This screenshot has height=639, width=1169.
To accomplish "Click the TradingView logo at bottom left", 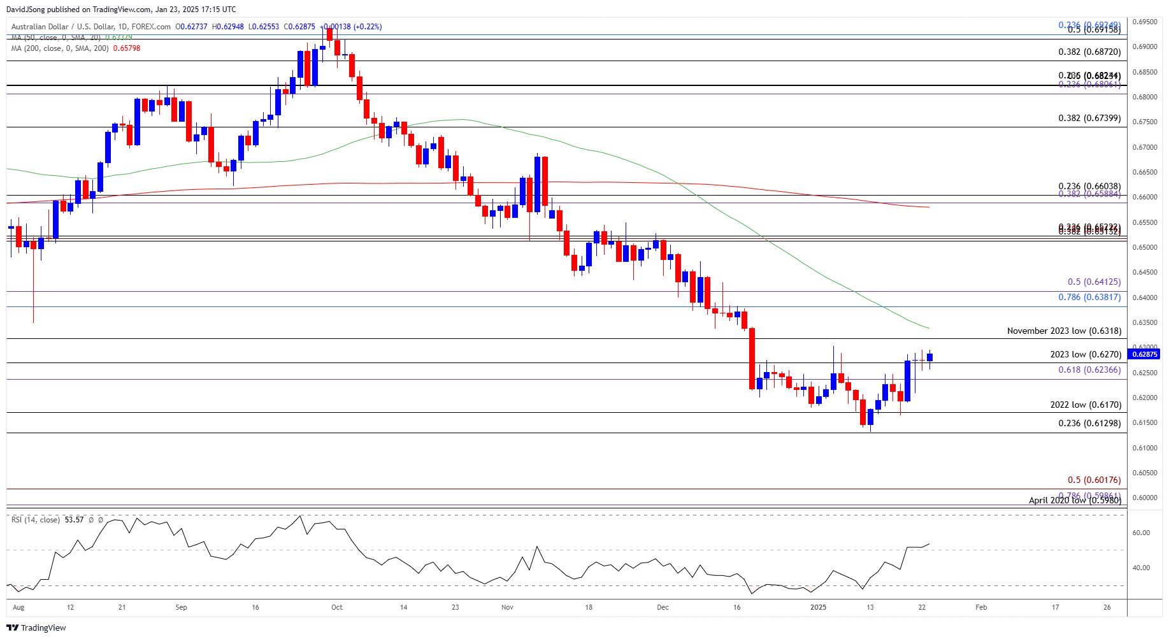I will pos(36,628).
